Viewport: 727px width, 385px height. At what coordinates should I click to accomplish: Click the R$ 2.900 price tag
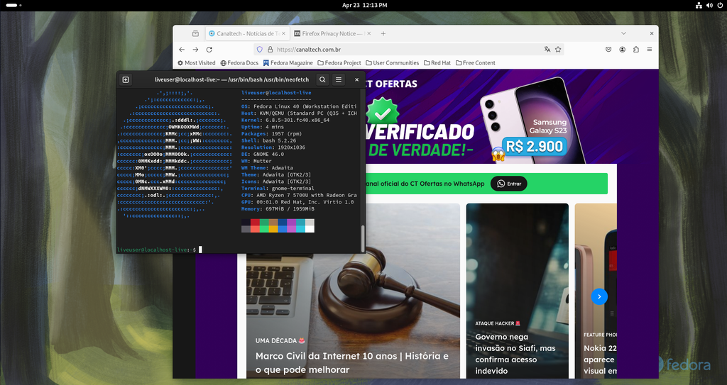point(534,147)
